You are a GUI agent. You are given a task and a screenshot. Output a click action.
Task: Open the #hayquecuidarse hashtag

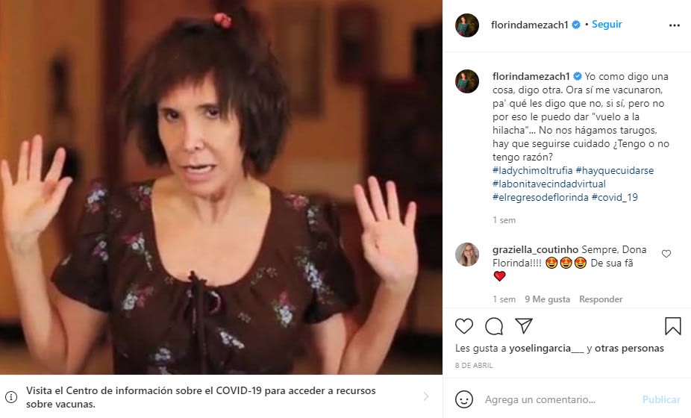point(615,170)
